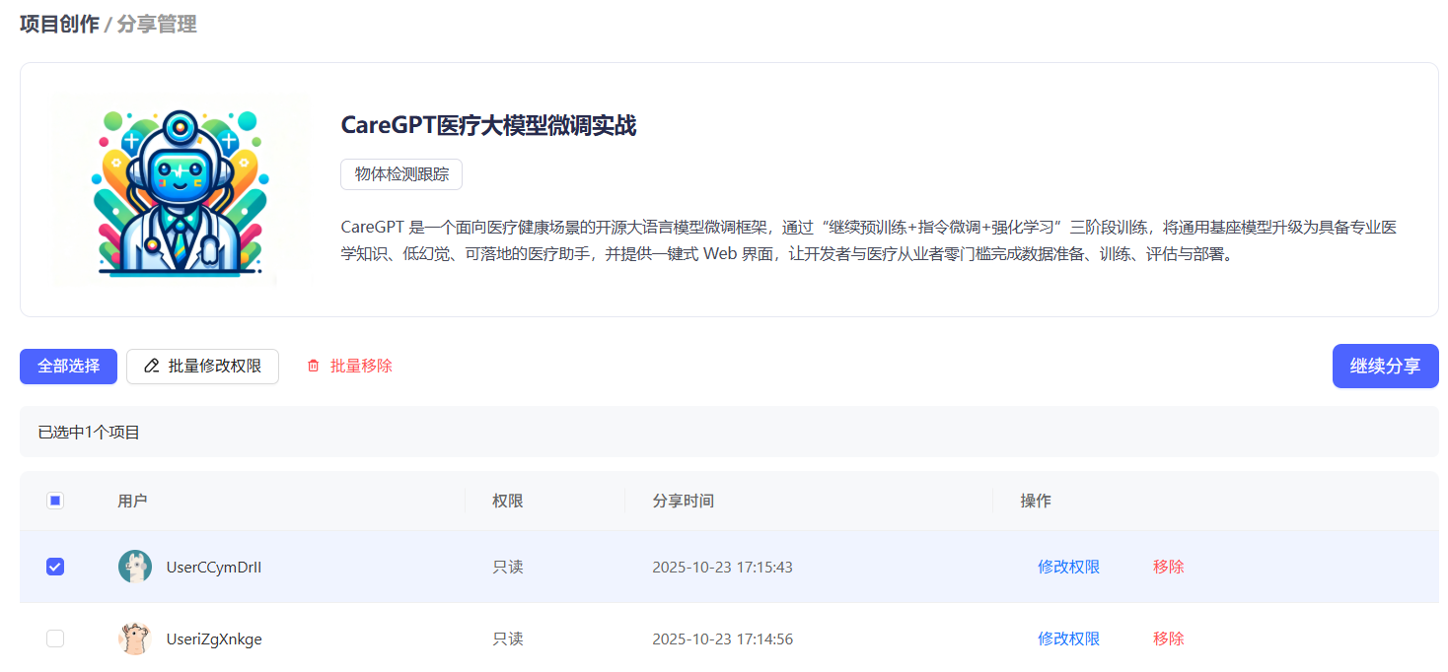Check the checkbox for UseriZgXnkge
The height and width of the screenshot is (672, 1448).
55,638
